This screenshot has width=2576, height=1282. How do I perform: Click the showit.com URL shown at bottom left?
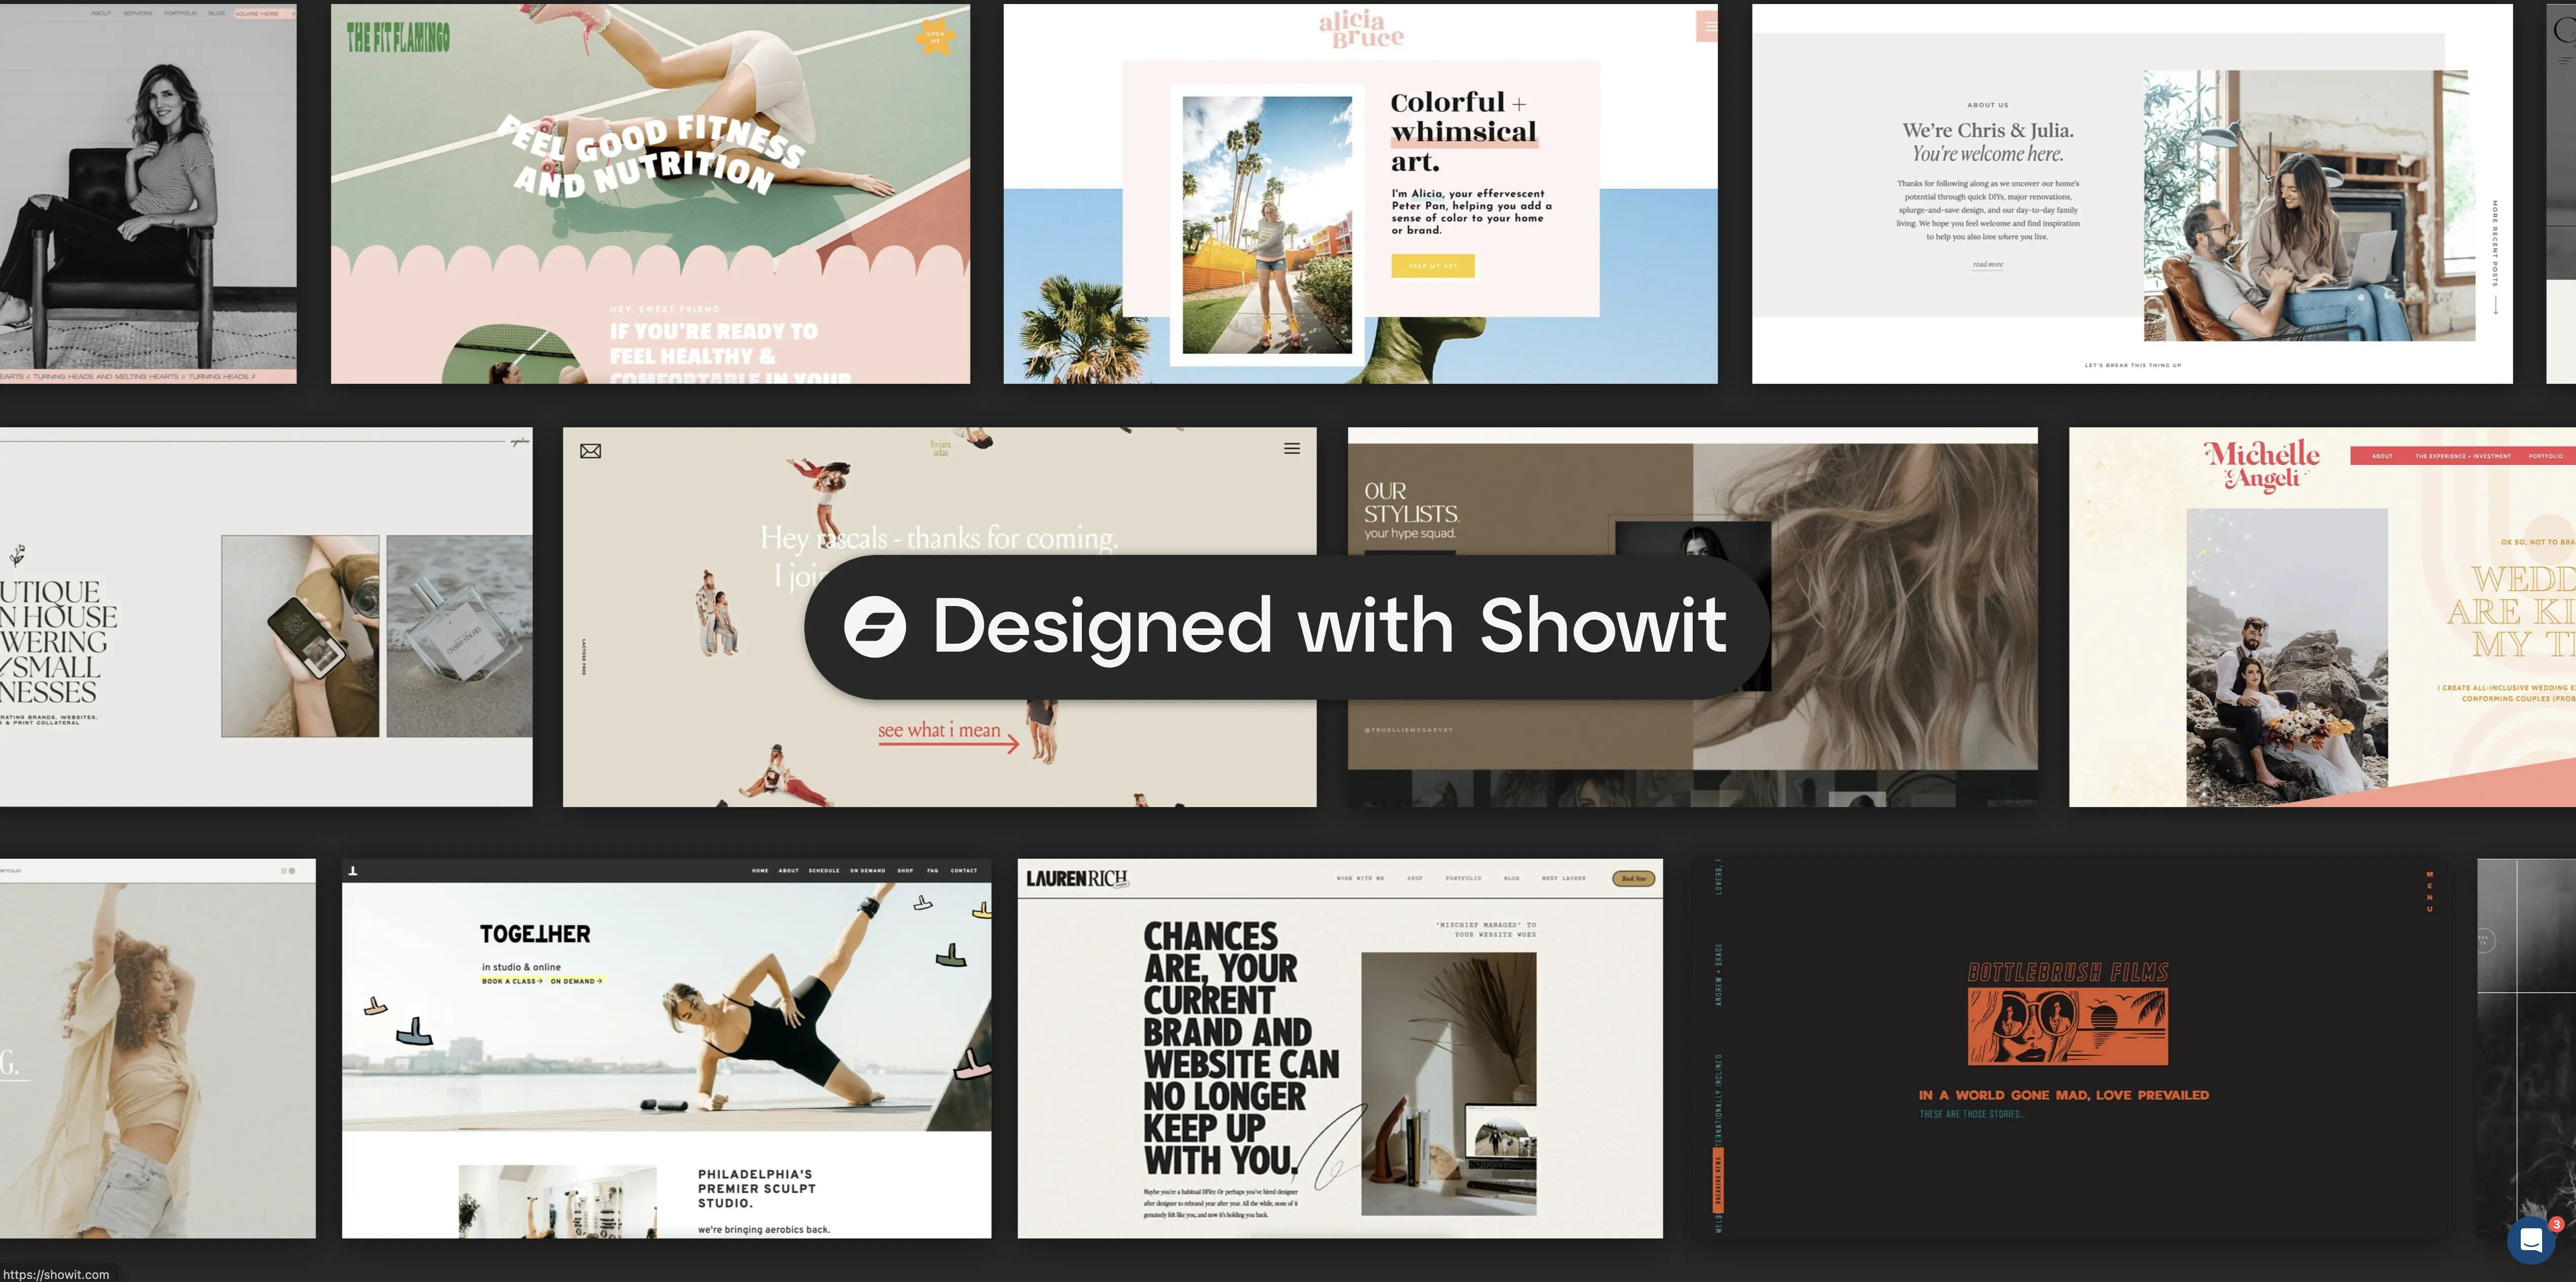pyautogui.click(x=55, y=1274)
